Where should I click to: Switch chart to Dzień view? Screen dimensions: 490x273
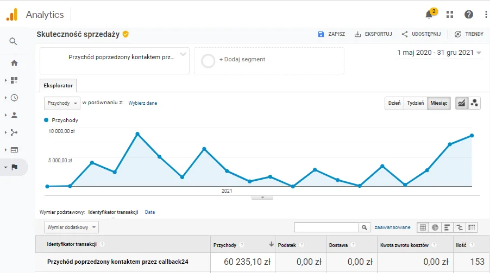pos(394,103)
